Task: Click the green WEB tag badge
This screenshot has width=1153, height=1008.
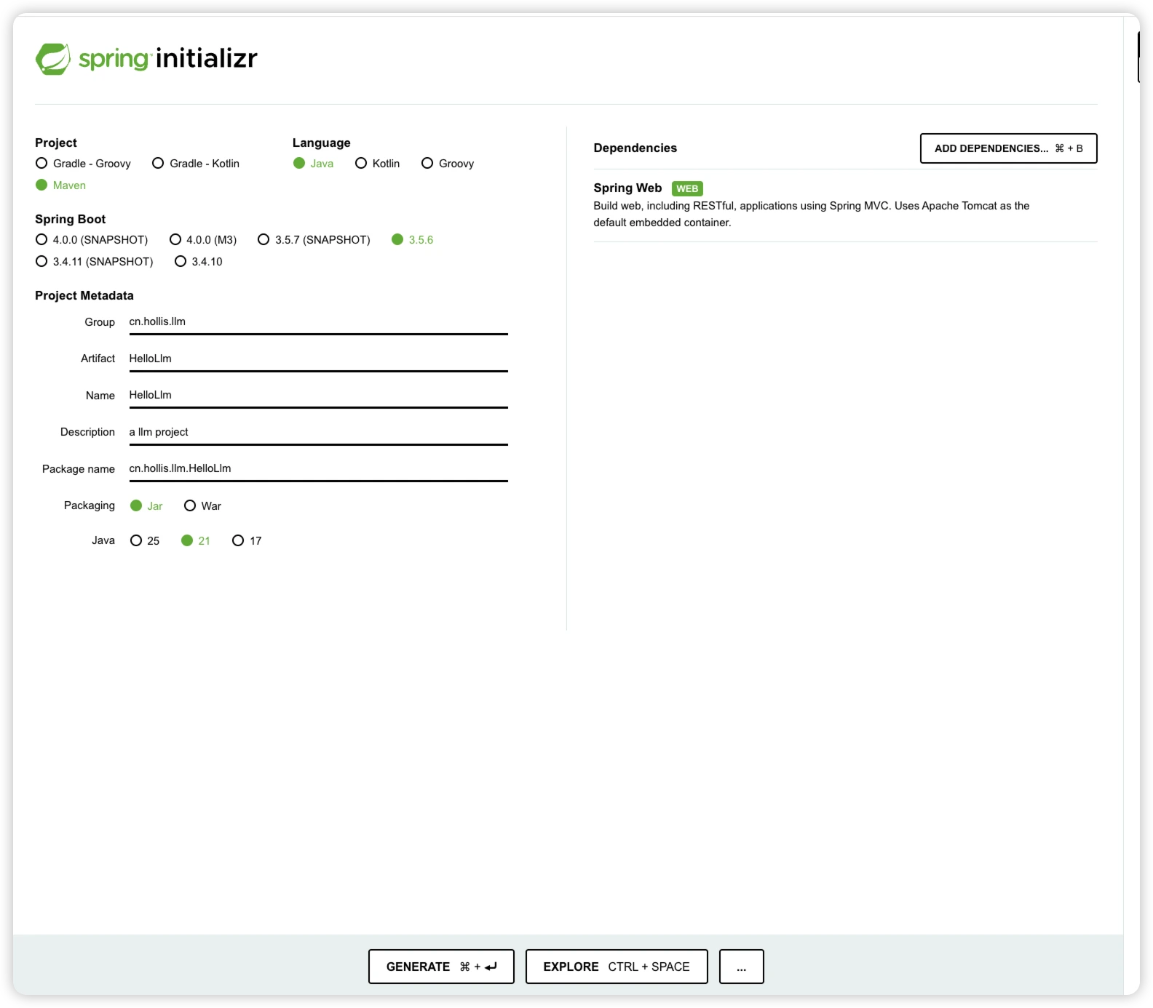Action: pos(687,189)
